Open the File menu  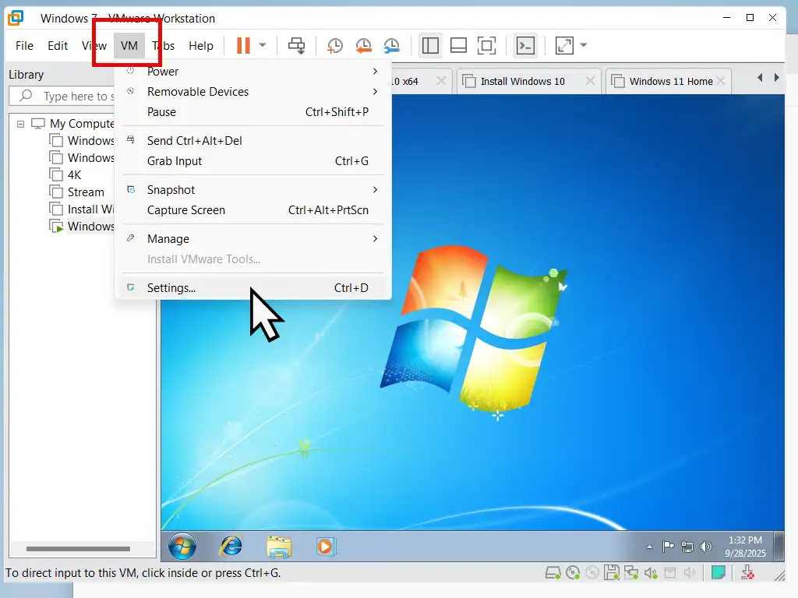click(24, 46)
